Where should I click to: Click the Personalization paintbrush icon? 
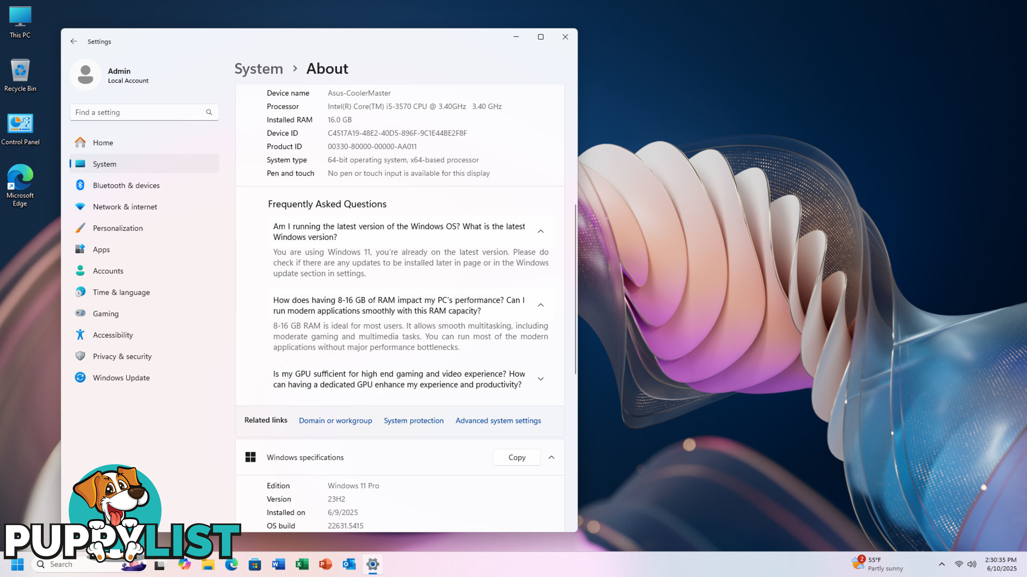point(80,228)
